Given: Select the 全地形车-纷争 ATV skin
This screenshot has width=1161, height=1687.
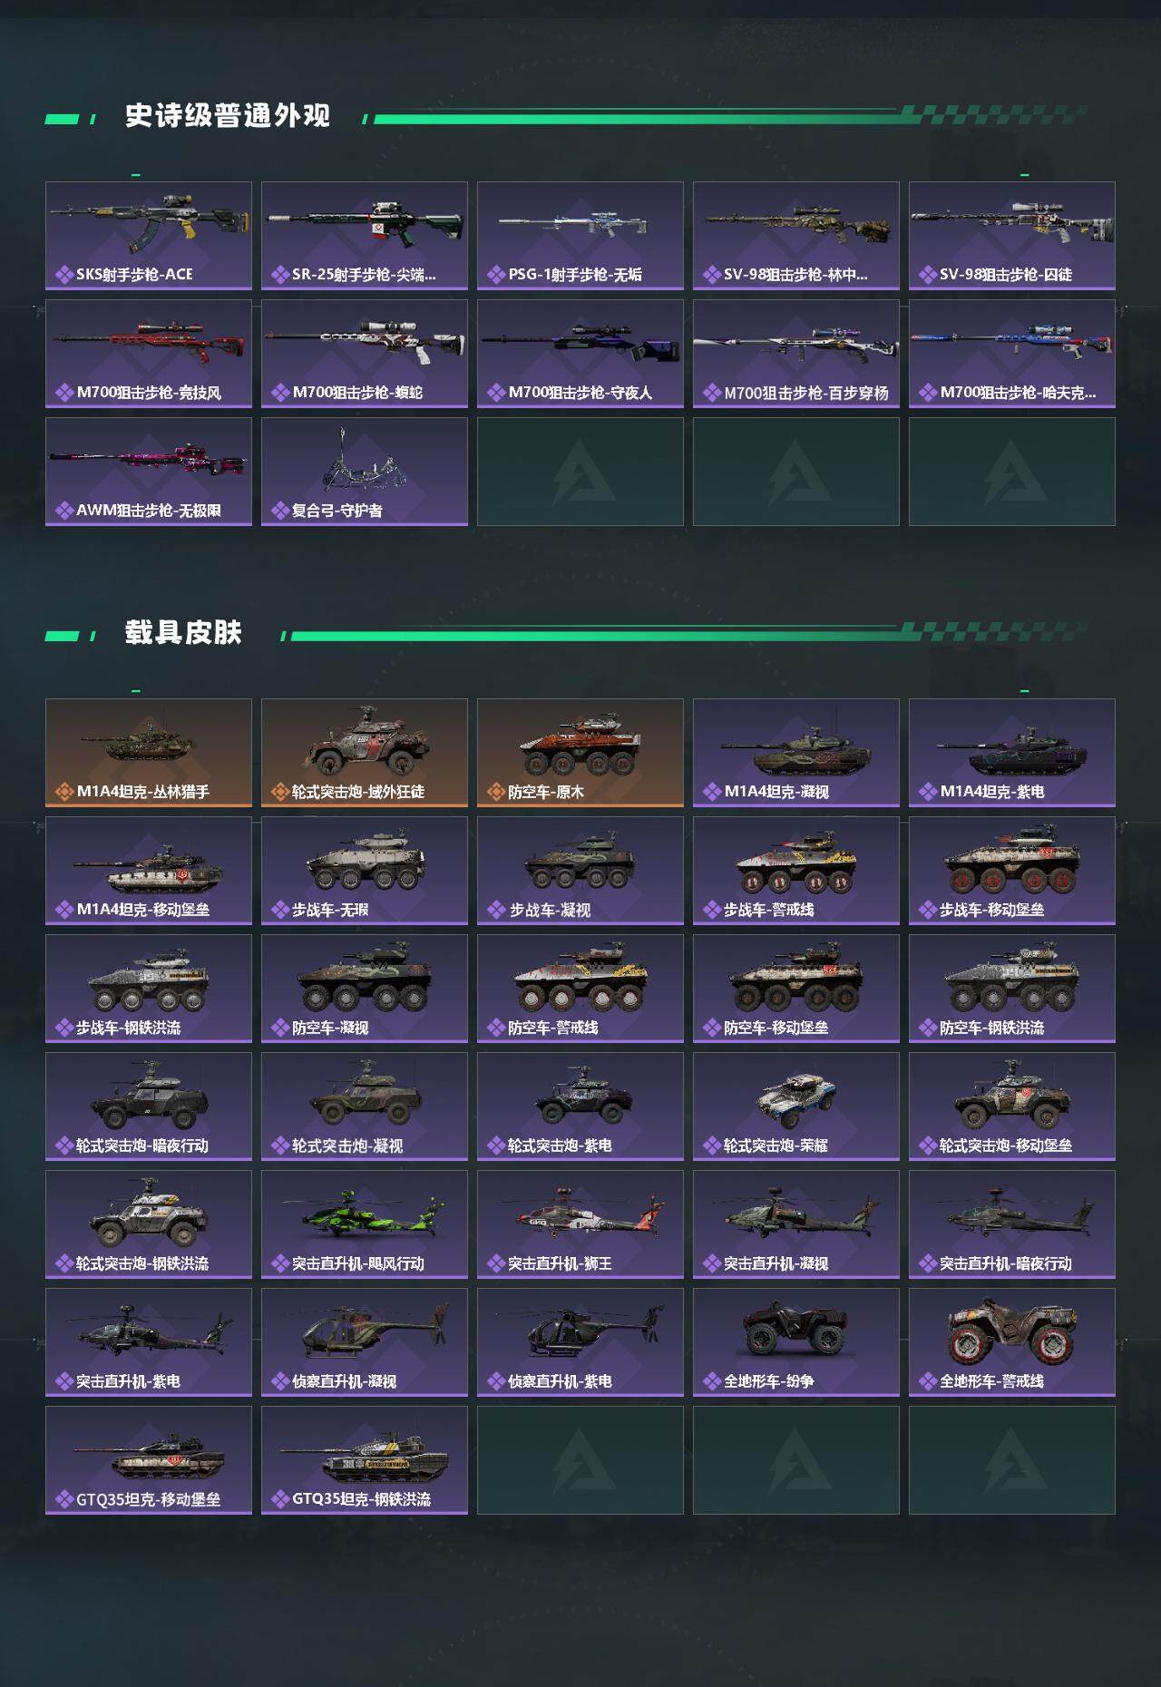Looking at the screenshot, I should 796,1342.
